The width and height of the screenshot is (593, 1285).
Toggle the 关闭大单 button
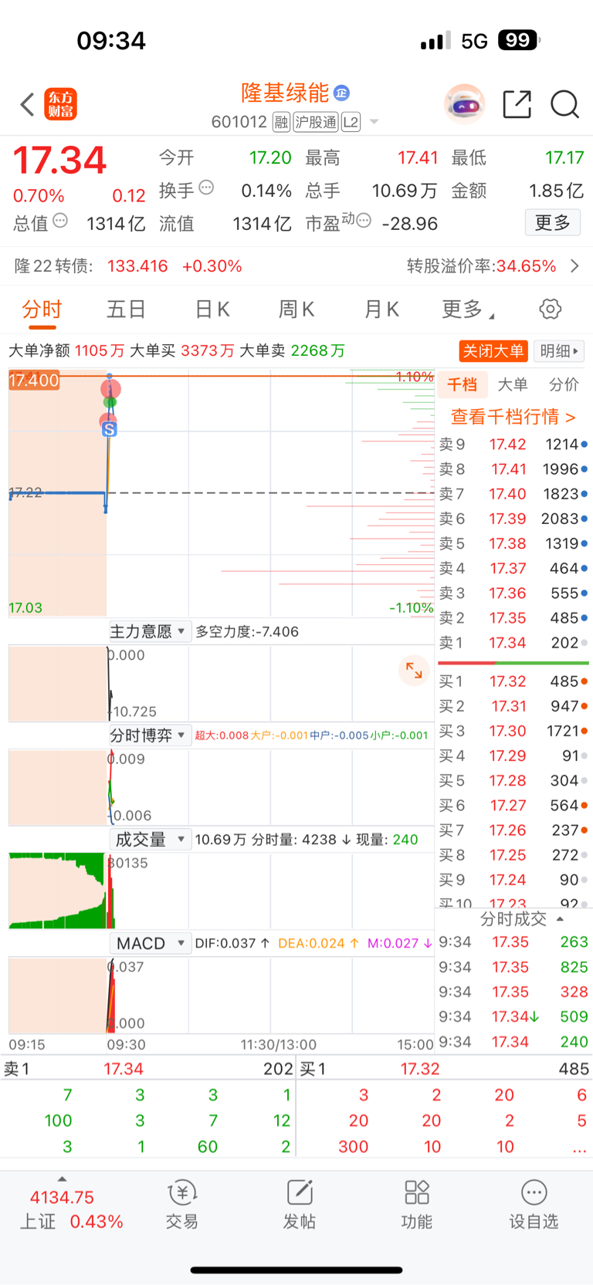493,351
